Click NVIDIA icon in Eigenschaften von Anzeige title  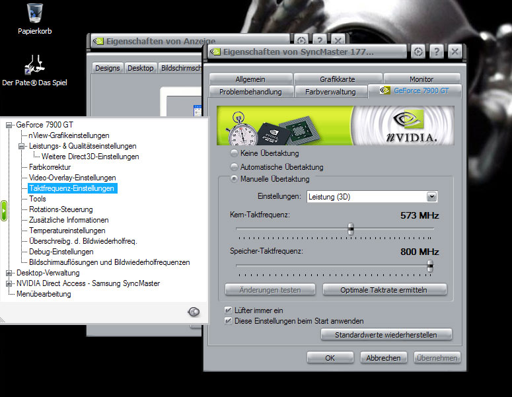pos(98,41)
